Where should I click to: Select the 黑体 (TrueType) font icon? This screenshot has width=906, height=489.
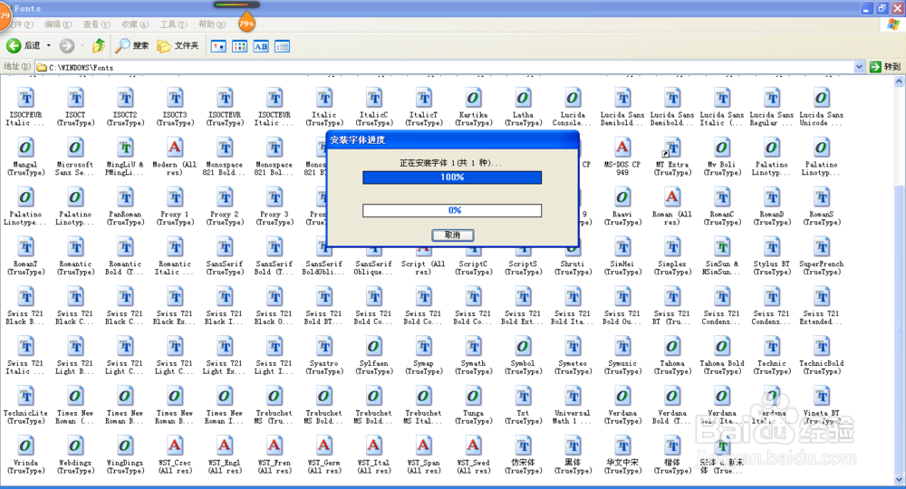572,446
